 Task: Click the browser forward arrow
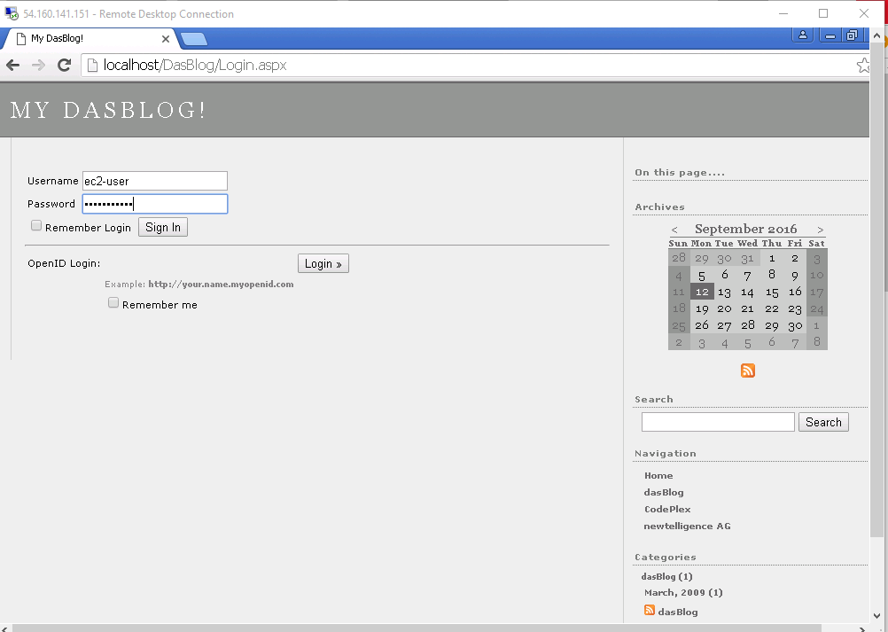pyautogui.click(x=38, y=66)
